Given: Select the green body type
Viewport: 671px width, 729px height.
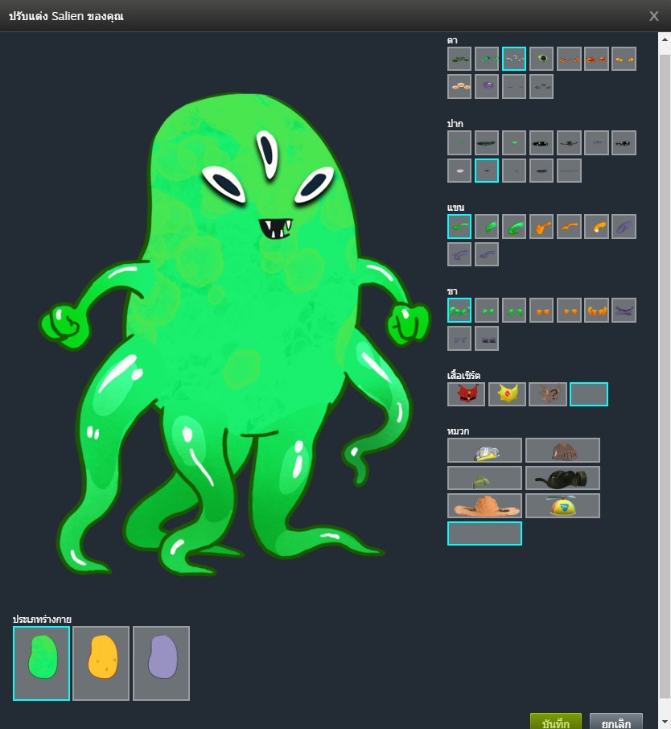Looking at the screenshot, I should click(x=41, y=663).
